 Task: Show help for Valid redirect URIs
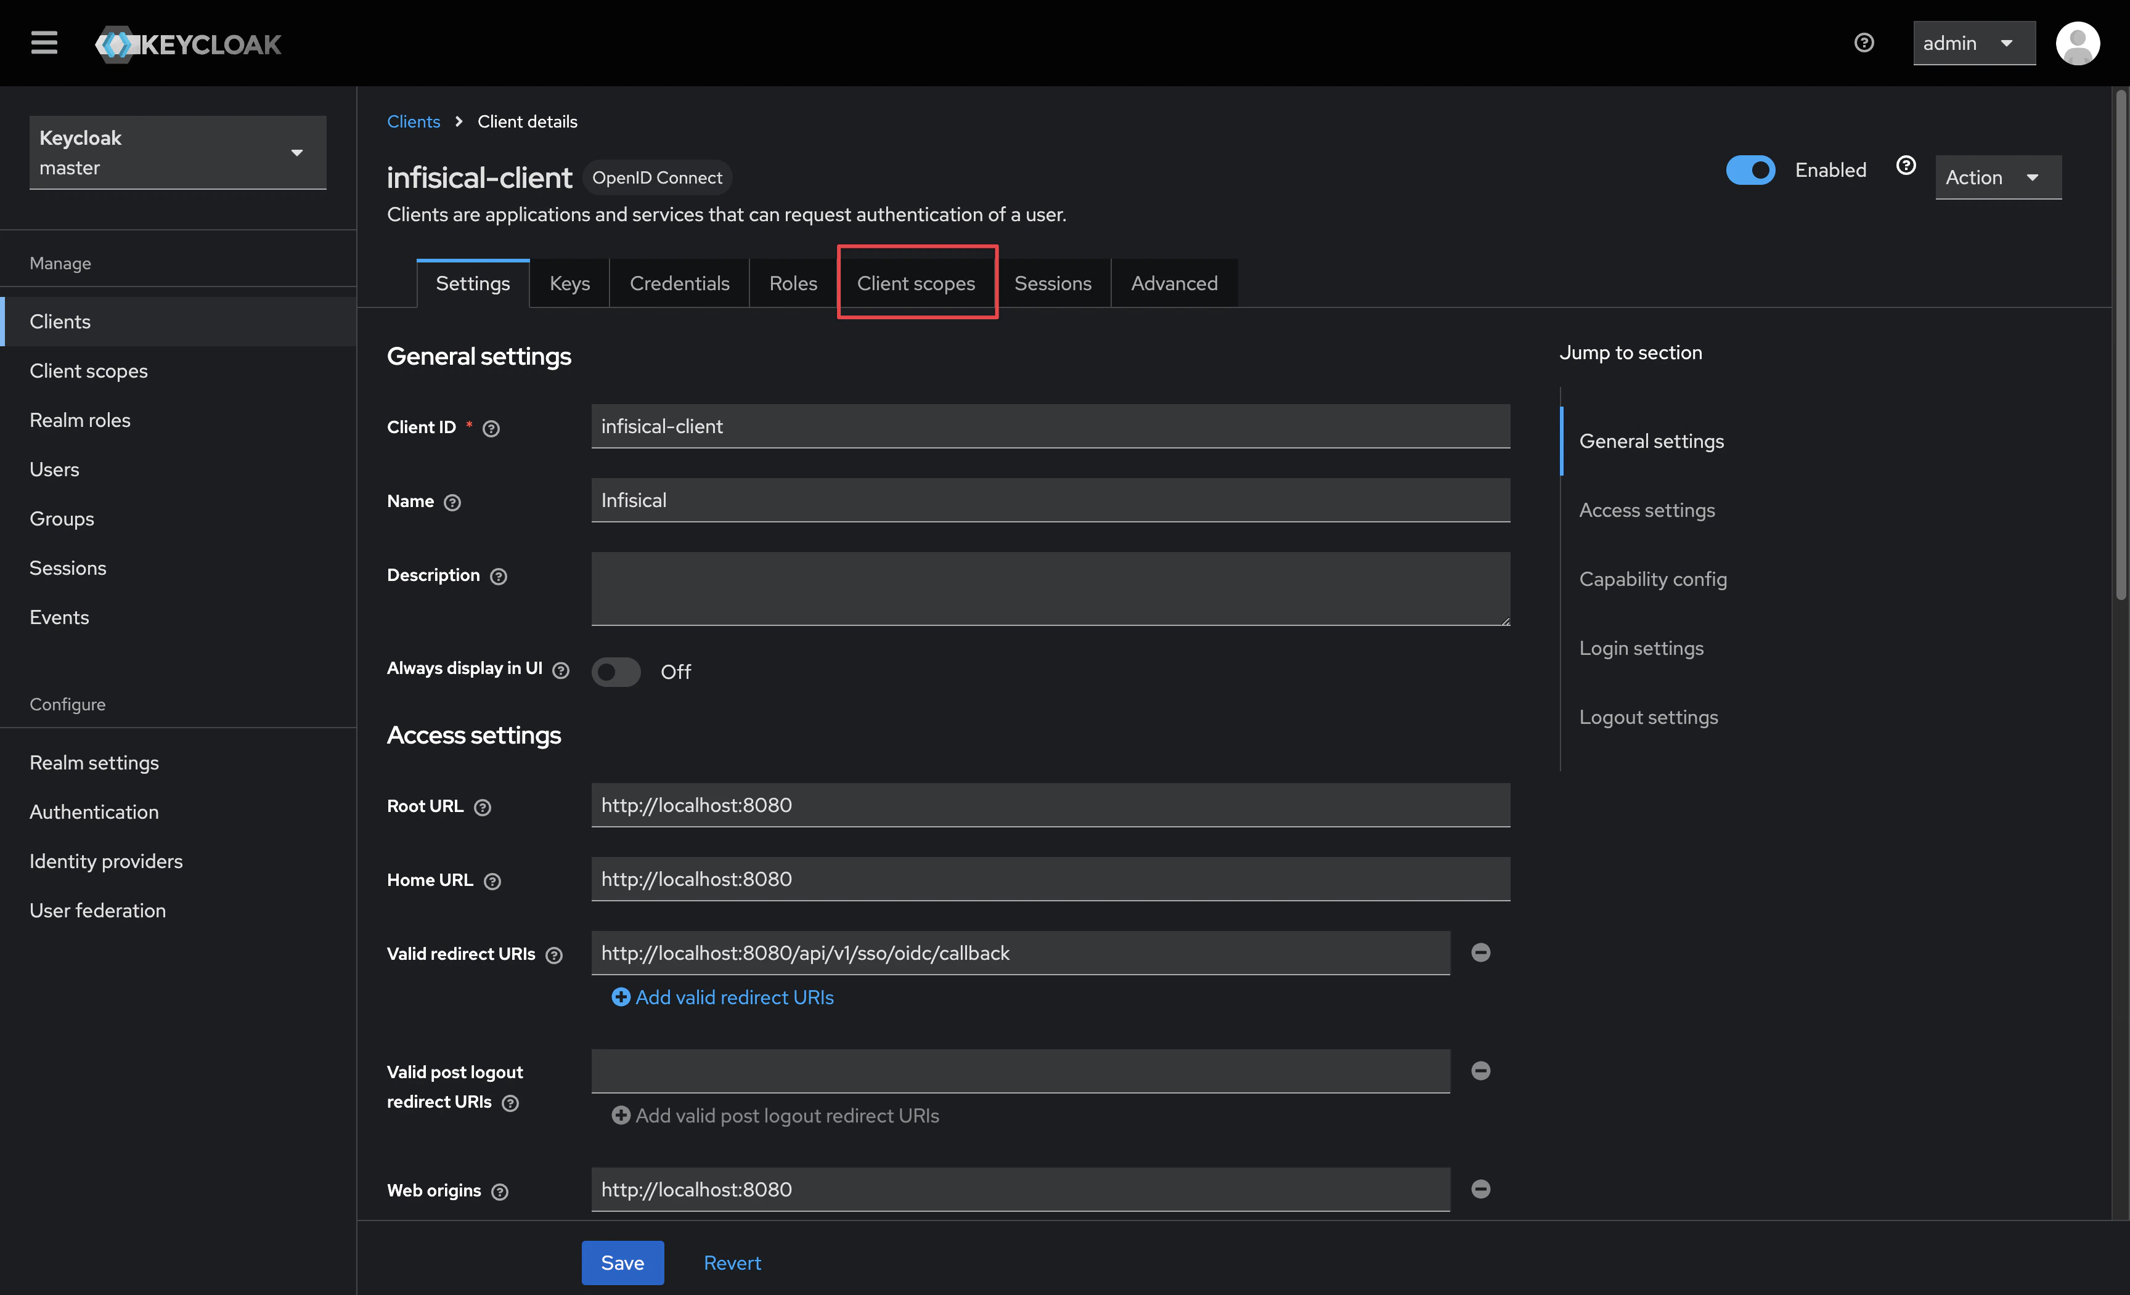pos(554,955)
